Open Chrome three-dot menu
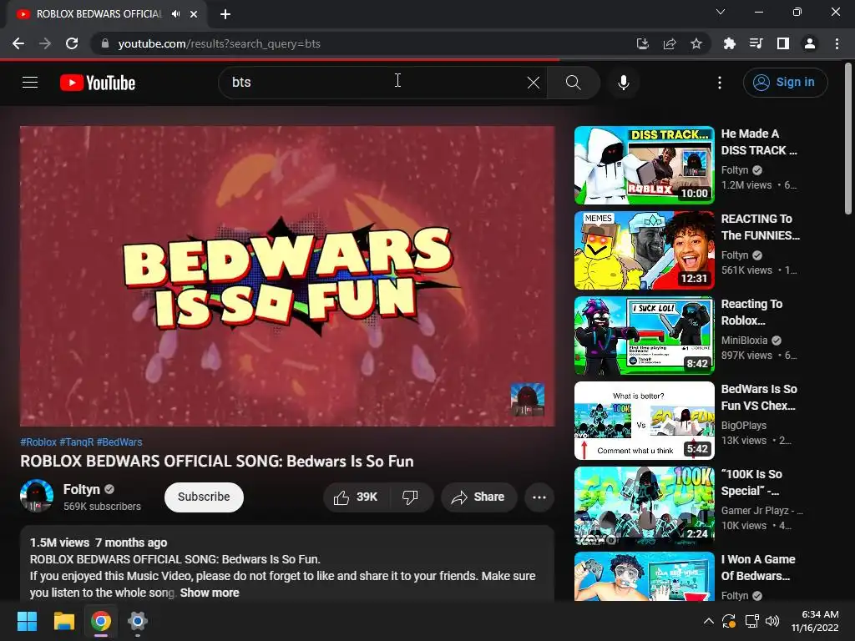This screenshot has width=855, height=641. pyautogui.click(x=837, y=43)
